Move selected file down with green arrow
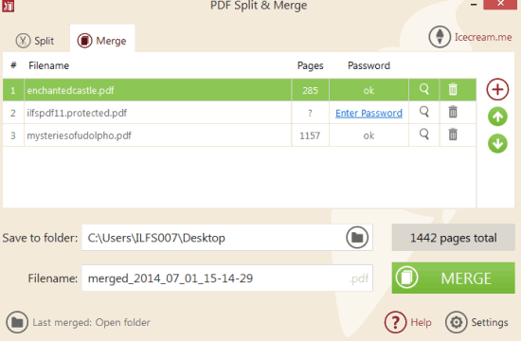This screenshot has width=521, height=341. [x=497, y=144]
